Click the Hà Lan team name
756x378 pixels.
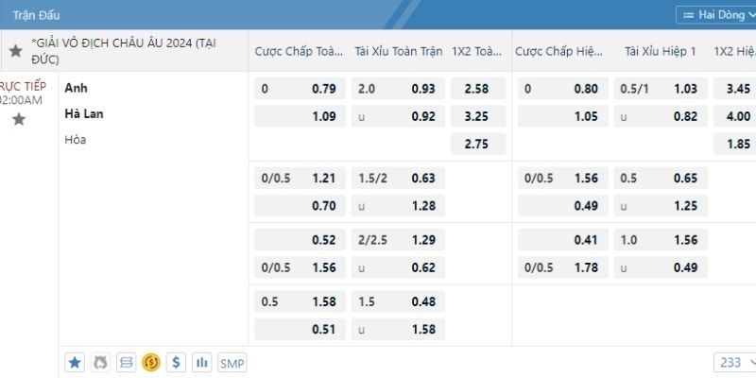point(84,114)
